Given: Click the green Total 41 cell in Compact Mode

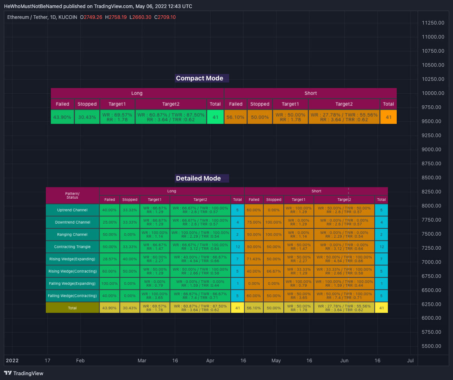Looking at the screenshot, I should pos(215,117).
